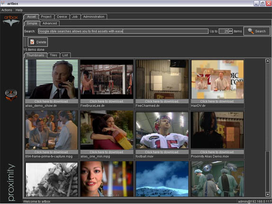Viewport: 272px width, 204px height.
Task: Click the Search button with magnifier
Action: [x=257, y=31]
